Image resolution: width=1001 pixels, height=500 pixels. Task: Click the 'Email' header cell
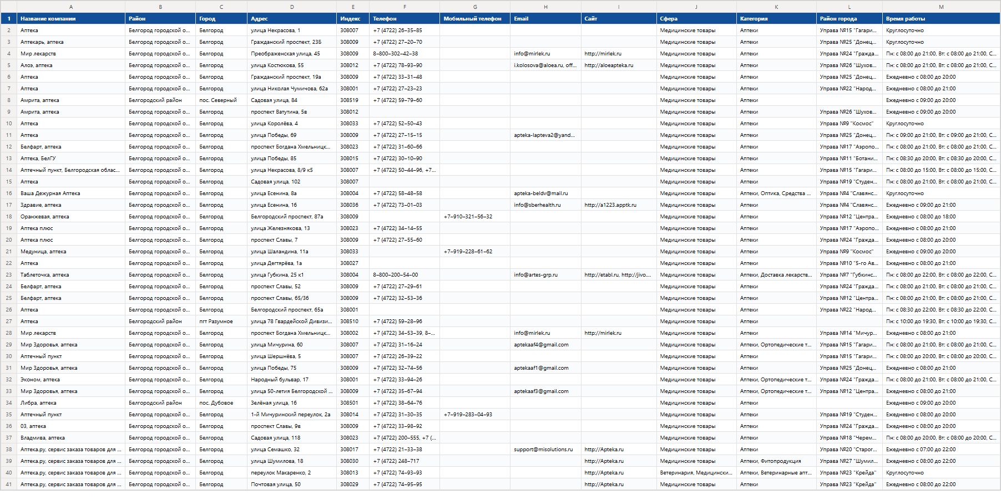click(x=545, y=19)
